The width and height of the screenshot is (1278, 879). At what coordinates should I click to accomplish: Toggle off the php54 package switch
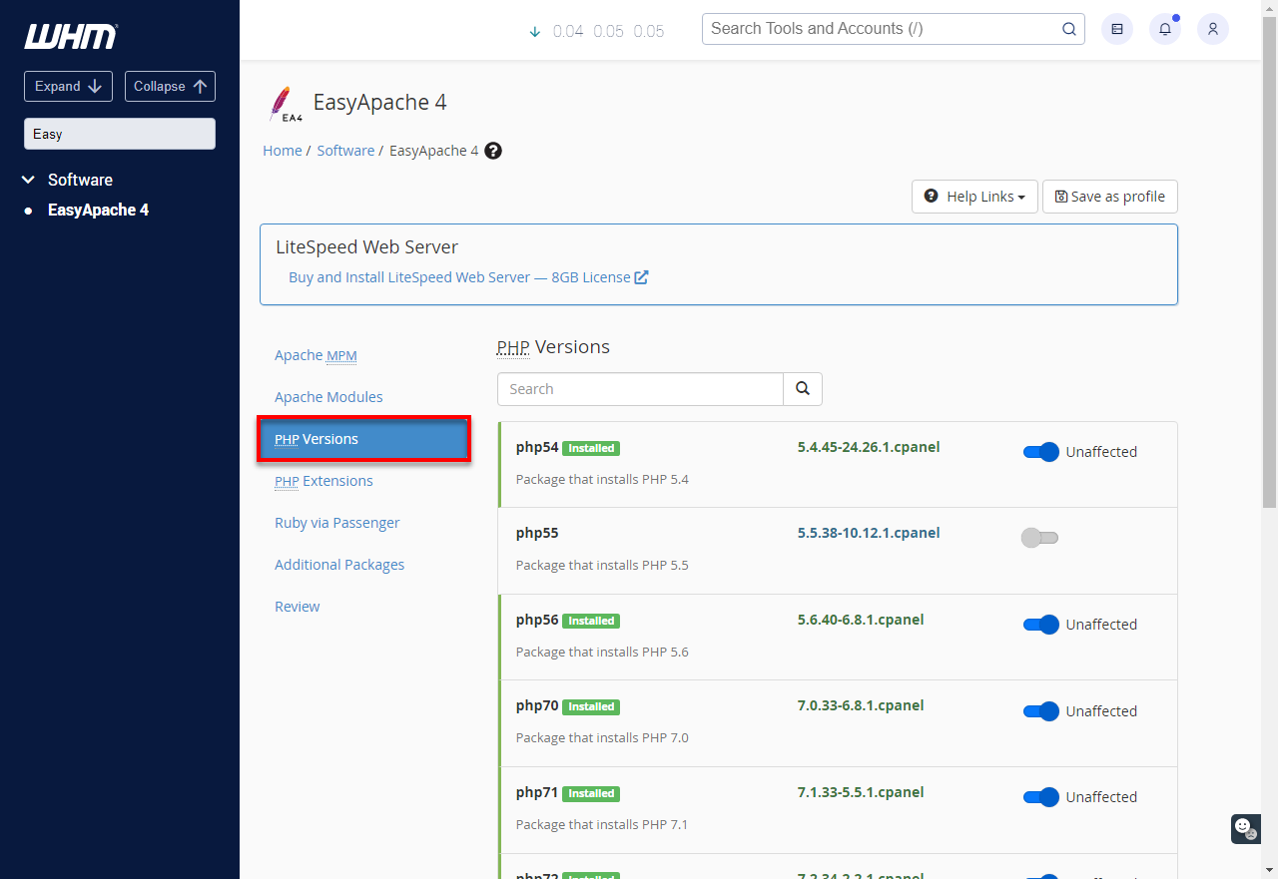tap(1040, 452)
